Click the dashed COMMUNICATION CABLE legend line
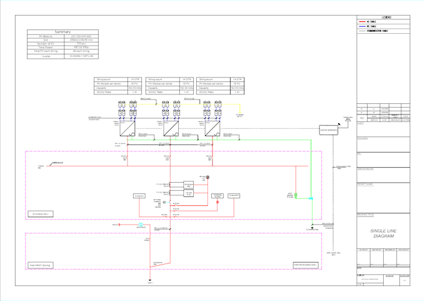 [362, 31]
